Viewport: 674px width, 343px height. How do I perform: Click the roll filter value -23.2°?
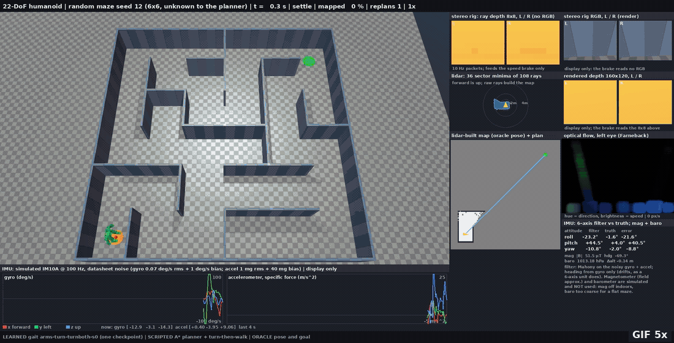589,237
